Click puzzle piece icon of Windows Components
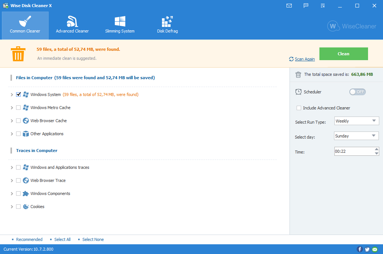 pos(26,193)
